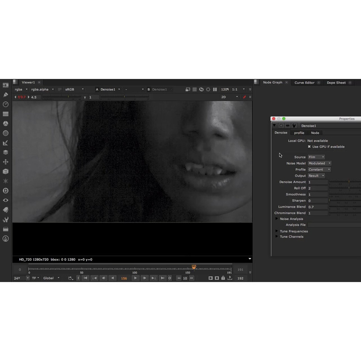Open the profile tab in Denoise1 properties
361x361 pixels.
[x=299, y=133]
